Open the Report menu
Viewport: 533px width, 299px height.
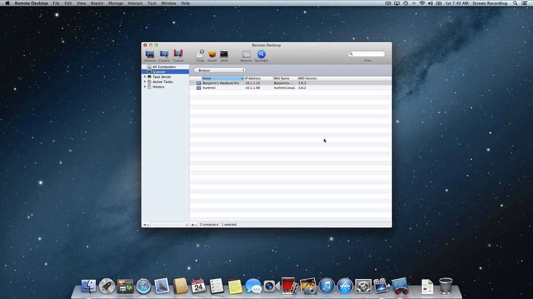coord(97,3)
